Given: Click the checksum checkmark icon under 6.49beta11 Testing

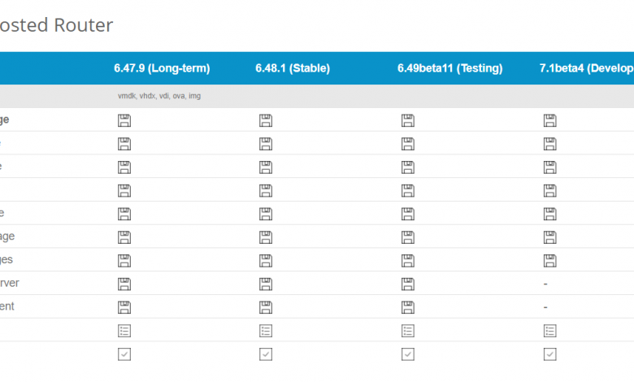Looking at the screenshot, I should 408,354.
